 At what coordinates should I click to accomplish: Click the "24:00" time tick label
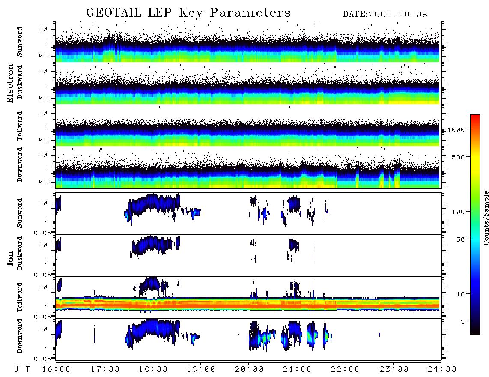pos(442,370)
